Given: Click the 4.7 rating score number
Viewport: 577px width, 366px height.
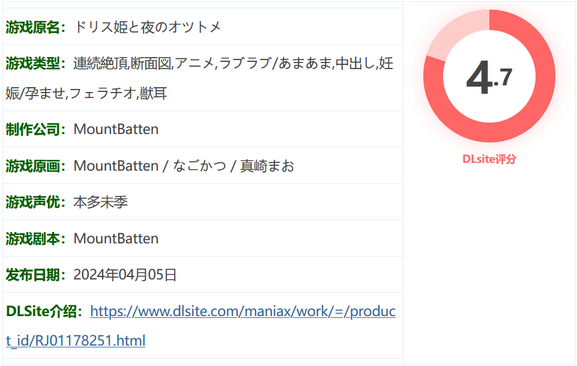Looking at the screenshot, I should [489, 78].
